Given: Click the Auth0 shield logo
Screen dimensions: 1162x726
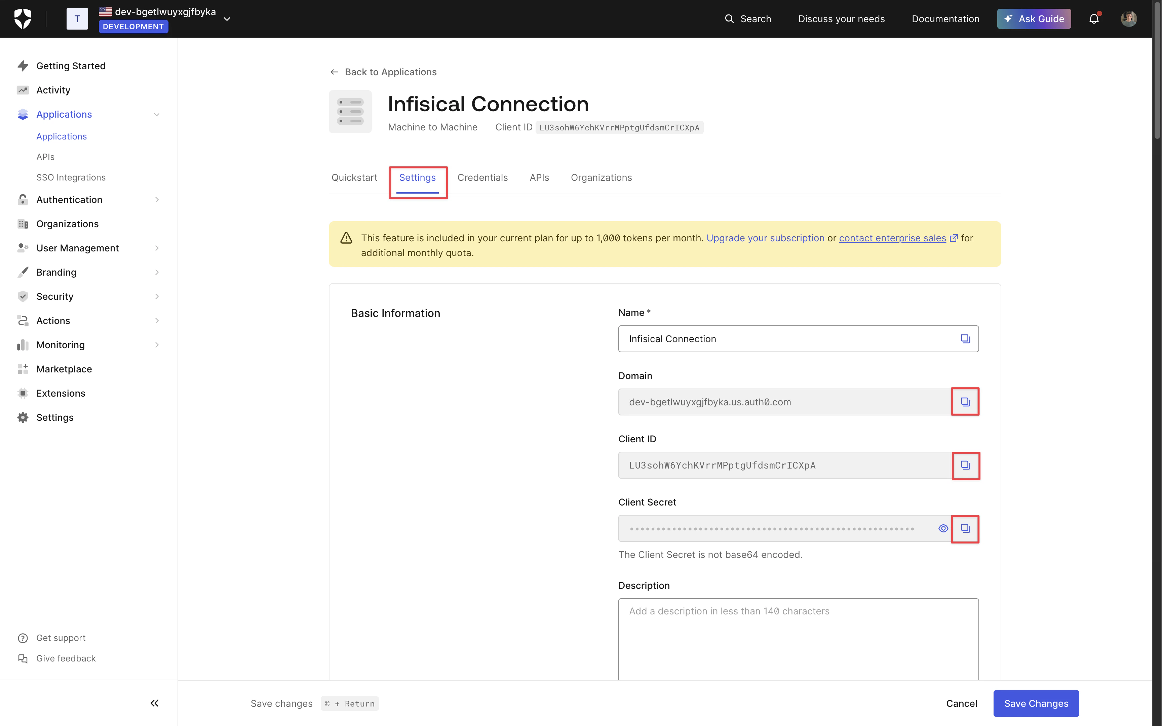Looking at the screenshot, I should tap(23, 19).
